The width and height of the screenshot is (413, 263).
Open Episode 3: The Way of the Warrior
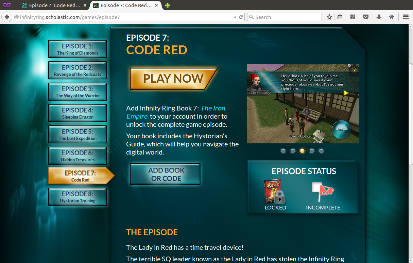(x=78, y=92)
